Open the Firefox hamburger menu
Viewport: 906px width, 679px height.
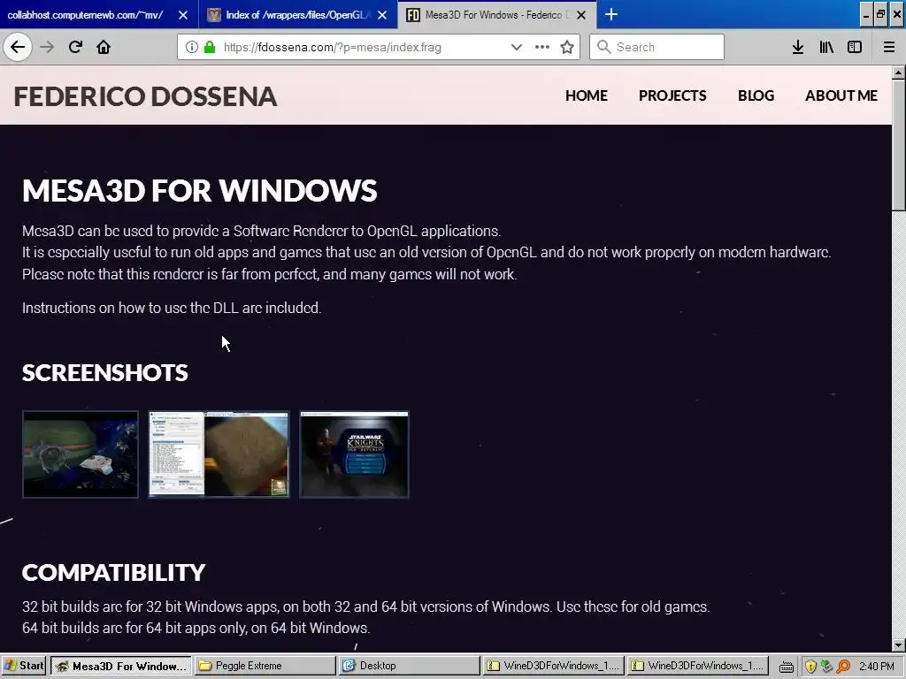tap(889, 47)
